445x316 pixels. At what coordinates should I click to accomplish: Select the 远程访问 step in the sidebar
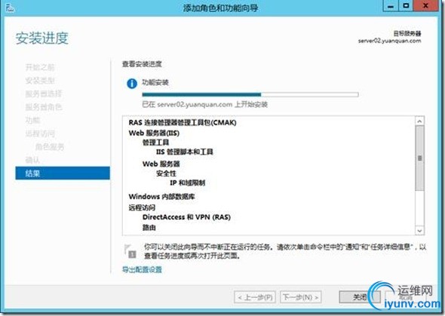pos(40,133)
